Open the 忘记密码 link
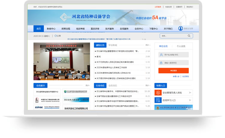The image size is (225, 138). (x=185, y=76)
